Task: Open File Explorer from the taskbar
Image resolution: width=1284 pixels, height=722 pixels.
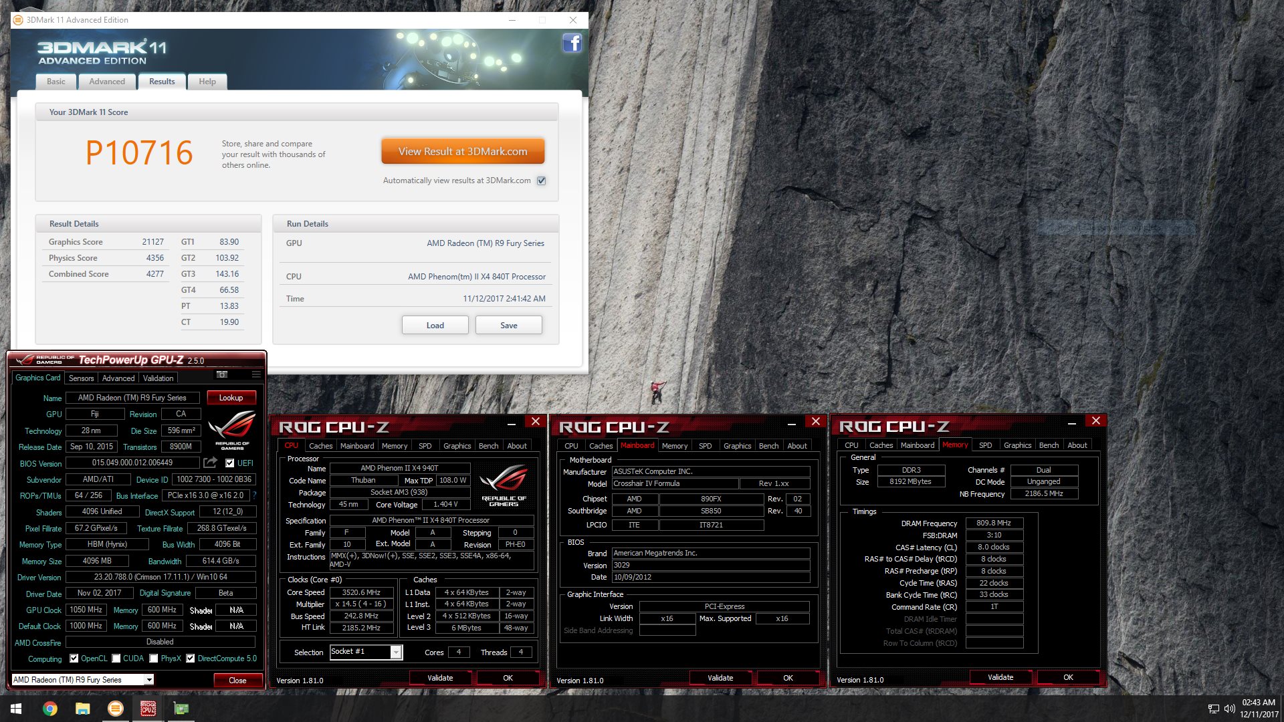Action: [82, 709]
